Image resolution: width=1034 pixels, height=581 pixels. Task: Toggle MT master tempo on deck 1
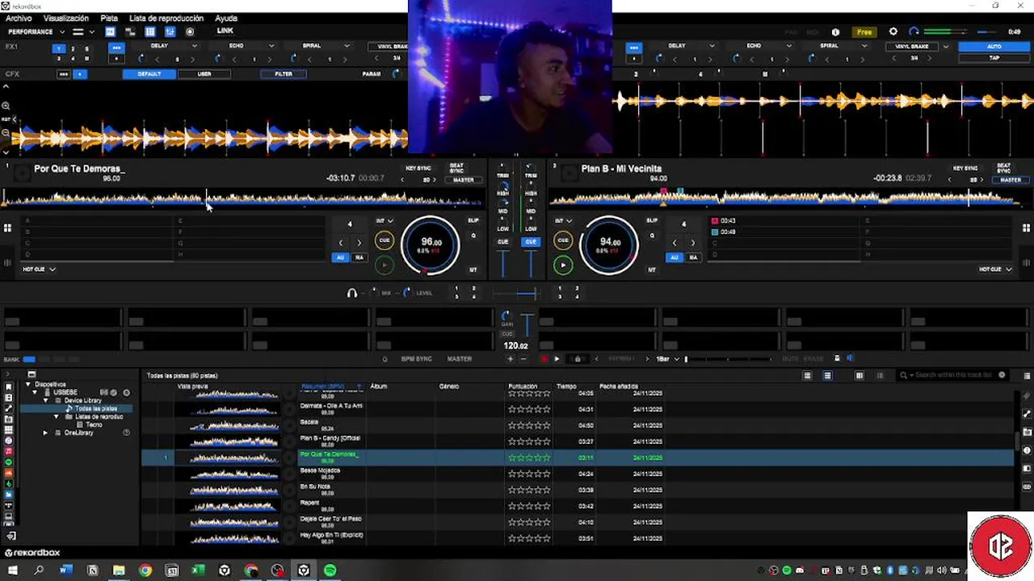point(473,270)
